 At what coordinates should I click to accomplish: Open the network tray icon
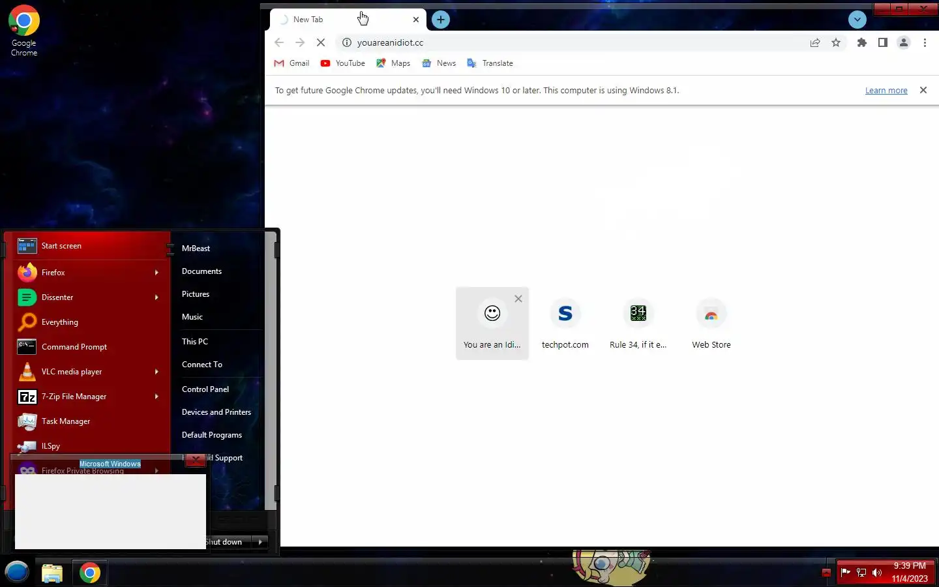(x=861, y=573)
